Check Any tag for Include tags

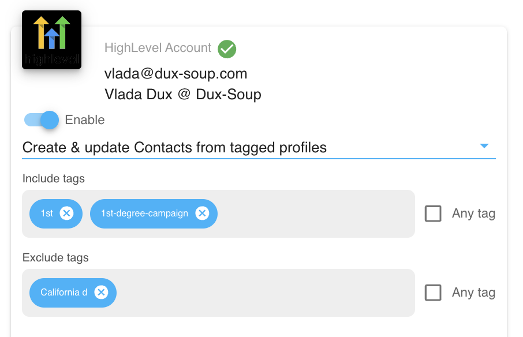coord(433,214)
